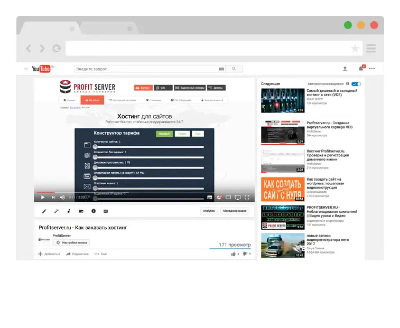Open subtitles CC tool below video
The width and height of the screenshot is (400, 328).
(x=106, y=211)
